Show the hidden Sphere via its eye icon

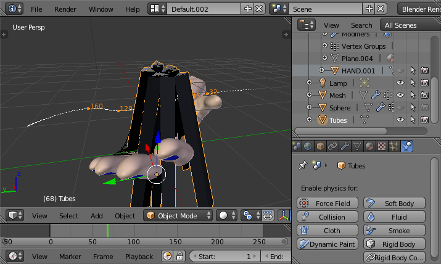400,107
